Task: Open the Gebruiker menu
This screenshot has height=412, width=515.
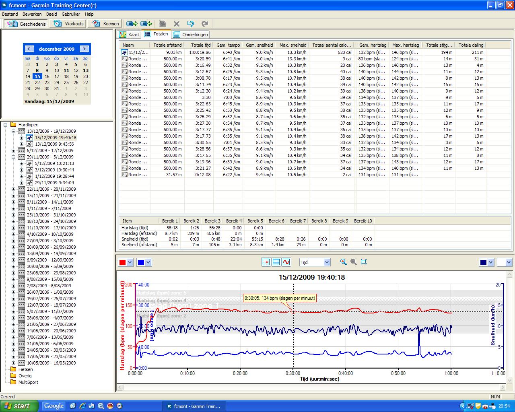Action: point(71,14)
